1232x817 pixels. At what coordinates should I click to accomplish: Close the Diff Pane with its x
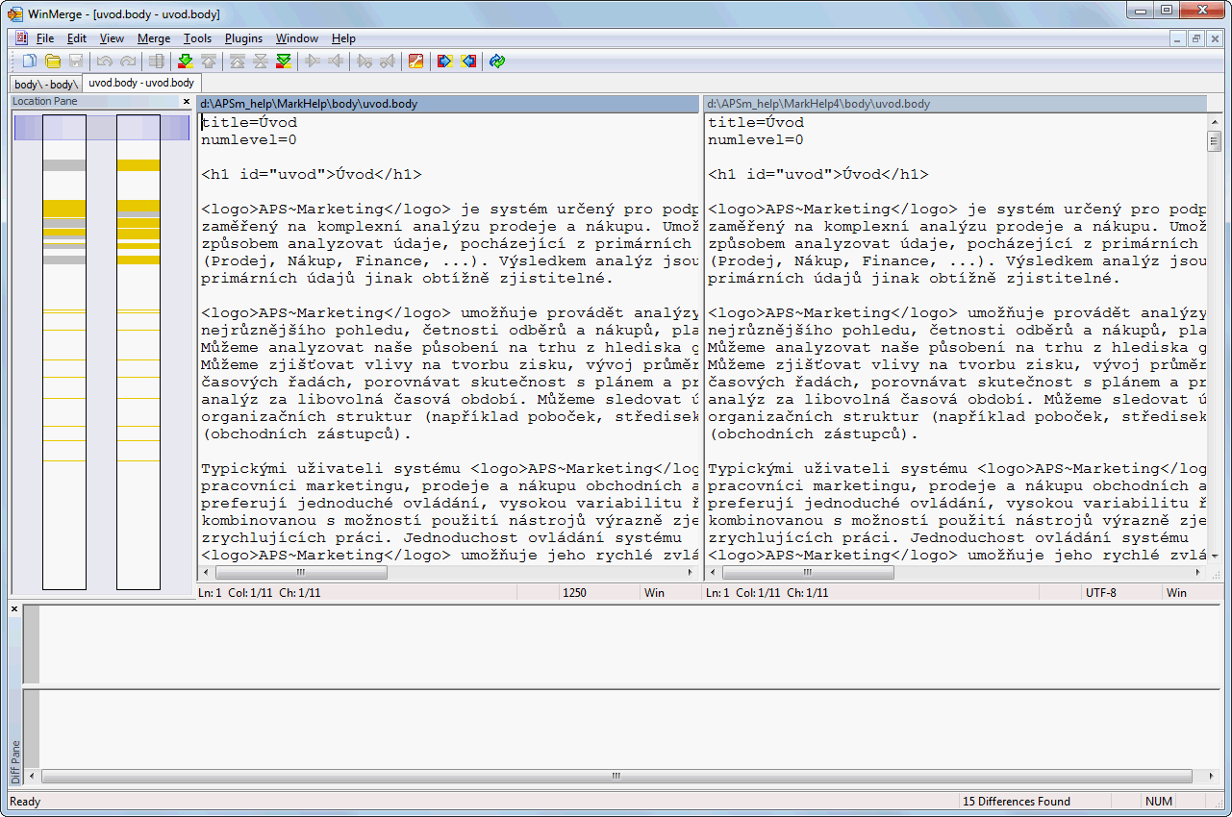(x=14, y=608)
